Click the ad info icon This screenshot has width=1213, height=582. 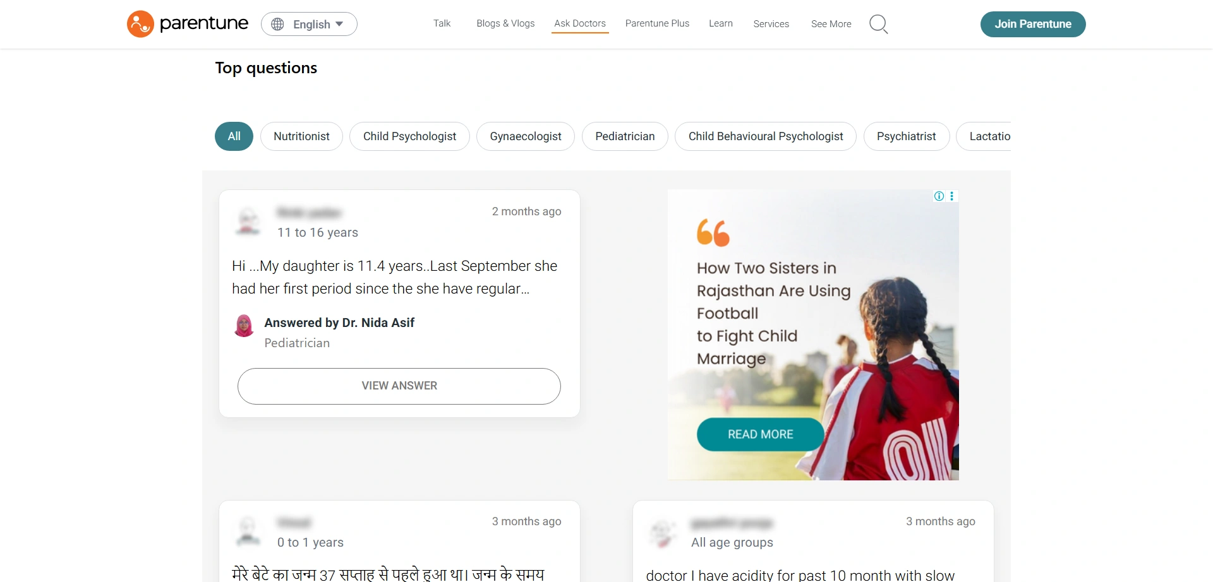tap(939, 196)
